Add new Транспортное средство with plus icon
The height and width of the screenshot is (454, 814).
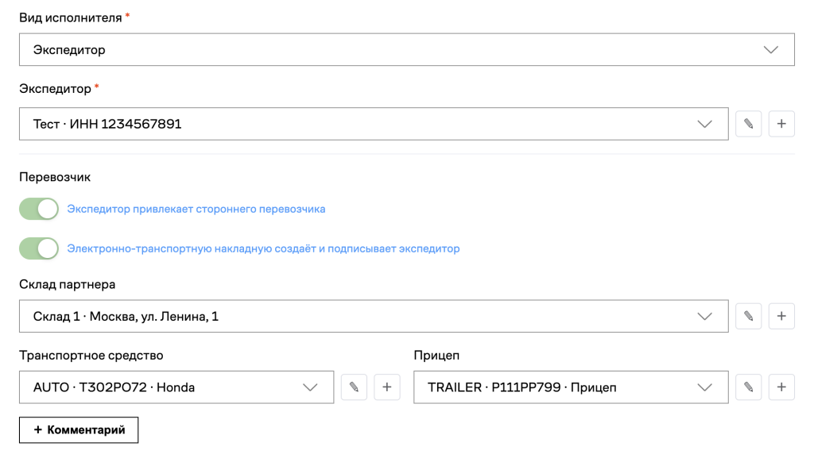tap(387, 387)
